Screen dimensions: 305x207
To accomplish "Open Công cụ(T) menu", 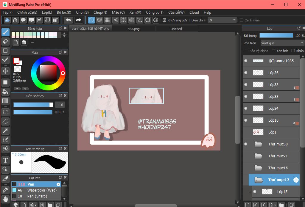I will point(155,12).
